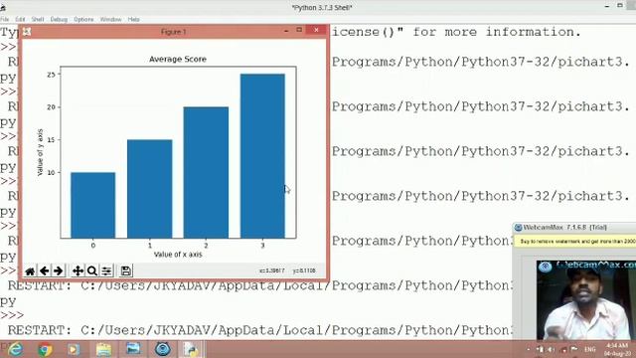Activate the Pan axes tool
Image resolution: width=636 pixels, height=358 pixels.
(78, 270)
